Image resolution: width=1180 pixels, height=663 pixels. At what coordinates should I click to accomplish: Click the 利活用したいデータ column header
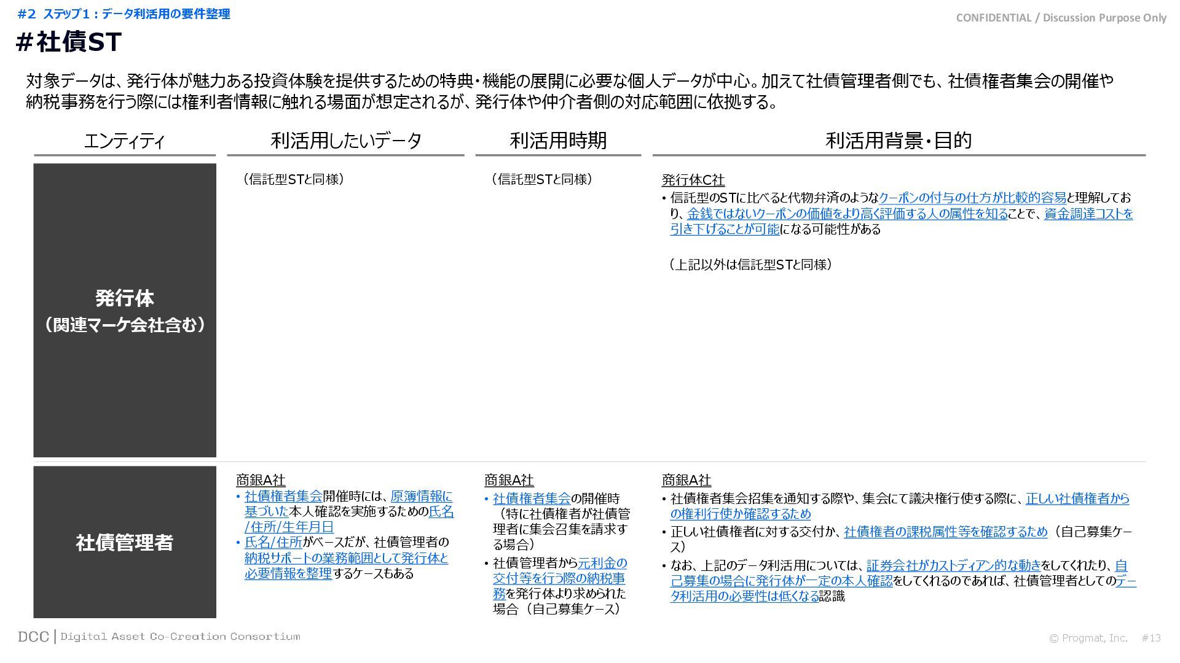[x=346, y=141]
